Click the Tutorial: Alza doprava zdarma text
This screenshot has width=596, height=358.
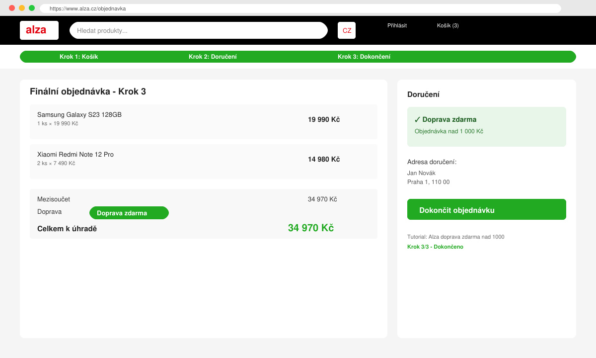[455, 237]
